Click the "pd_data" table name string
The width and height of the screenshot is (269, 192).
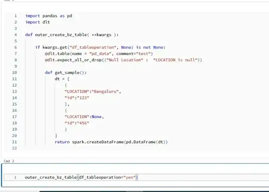100,54
